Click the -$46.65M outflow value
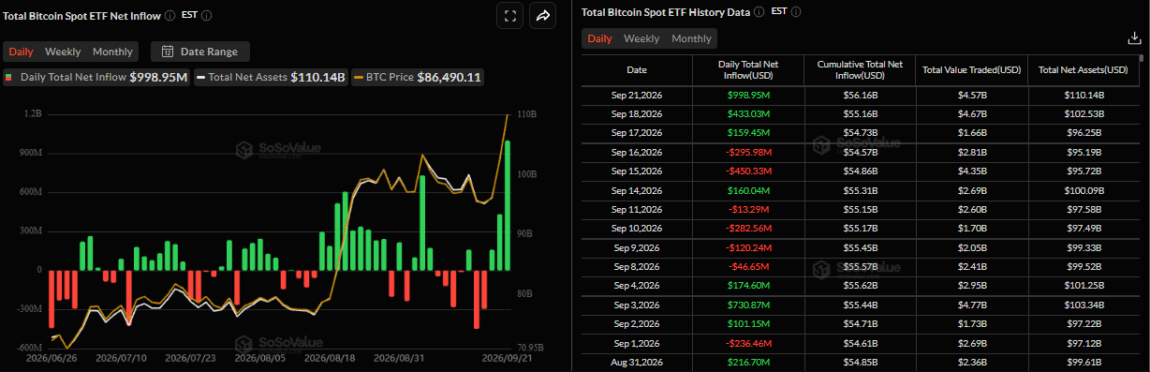Image resolution: width=1150 pixels, height=372 pixels. click(x=748, y=266)
